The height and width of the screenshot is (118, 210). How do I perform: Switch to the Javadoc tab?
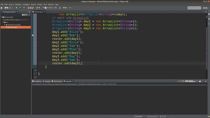[x=47, y=81]
